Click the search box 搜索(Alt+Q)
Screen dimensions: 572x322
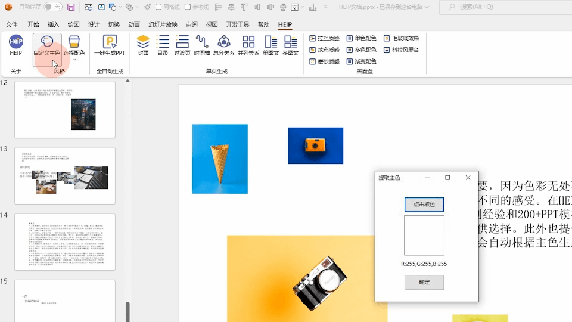(x=507, y=7)
